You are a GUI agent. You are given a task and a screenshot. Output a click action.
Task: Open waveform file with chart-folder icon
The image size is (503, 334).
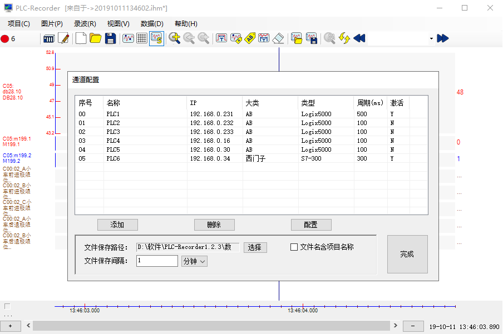pyautogui.click(x=297, y=38)
